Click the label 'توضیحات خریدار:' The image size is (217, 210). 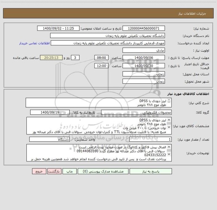click(197, 153)
